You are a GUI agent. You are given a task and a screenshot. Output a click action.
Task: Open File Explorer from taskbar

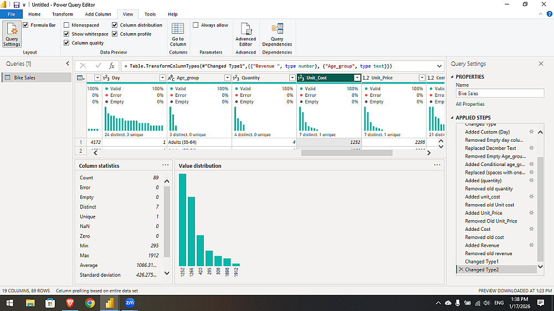click(x=30, y=303)
